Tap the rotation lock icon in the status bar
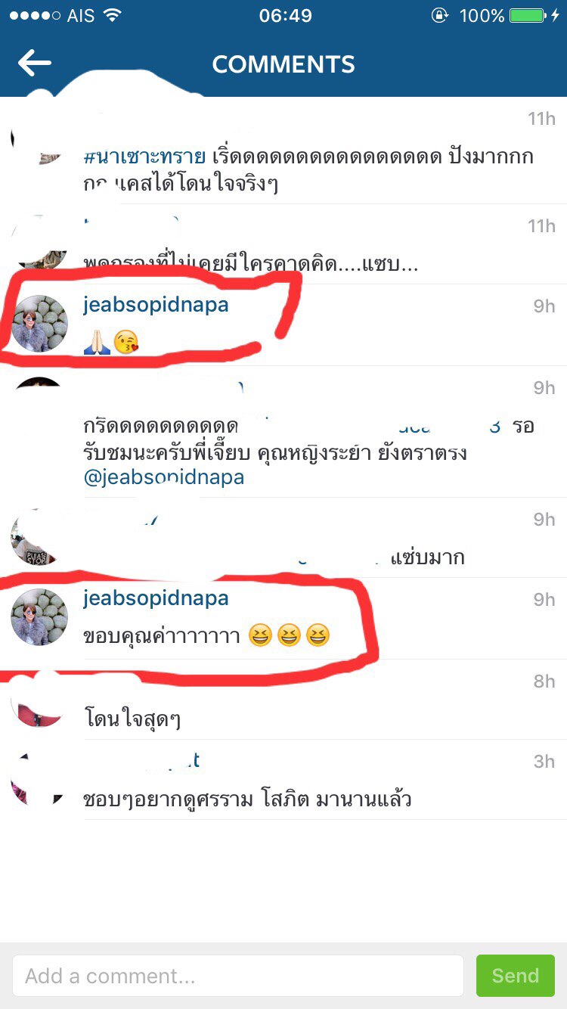 coord(439,15)
